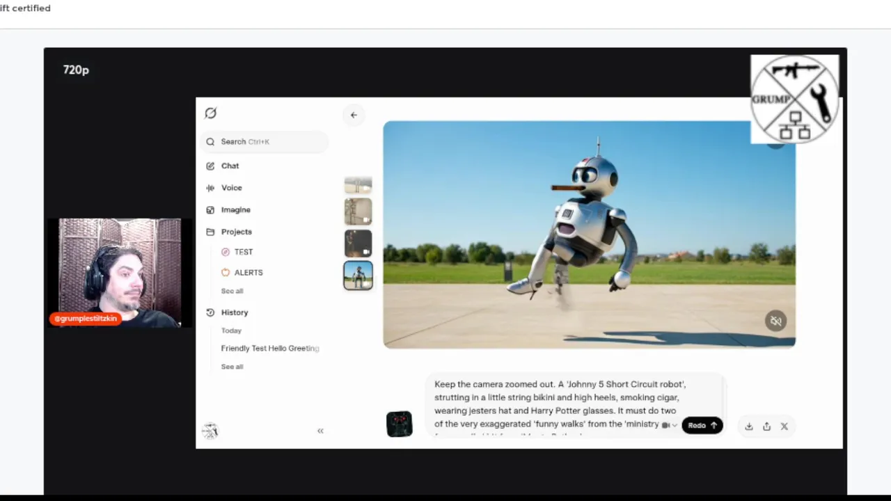The height and width of the screenshot is (501, 891).
Task: Click the Imagine icon
Action: tap(210, 210)
